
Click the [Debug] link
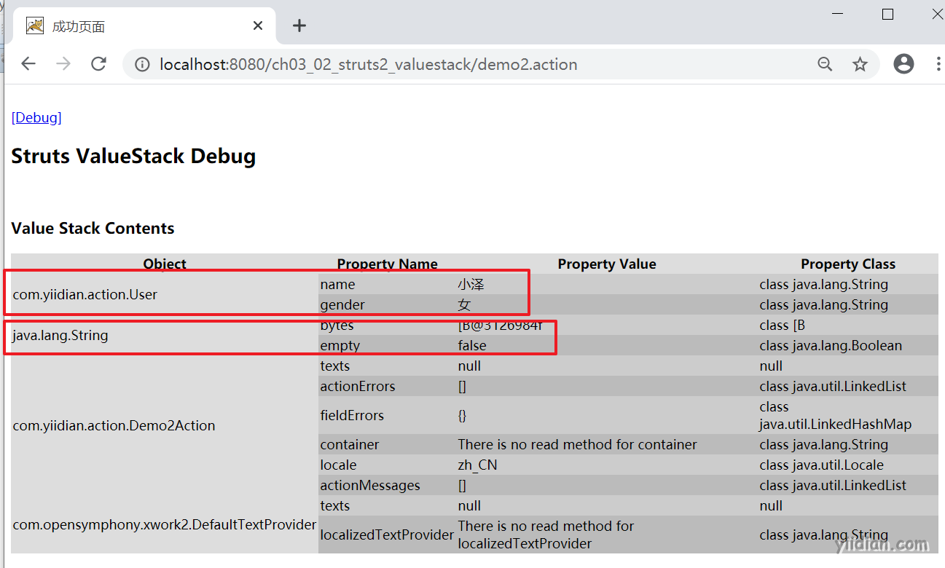36,117
